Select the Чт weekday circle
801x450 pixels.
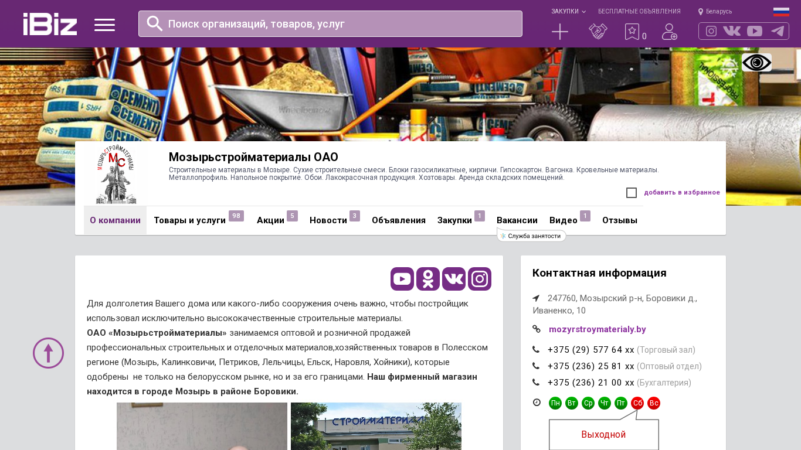point(605,403)
